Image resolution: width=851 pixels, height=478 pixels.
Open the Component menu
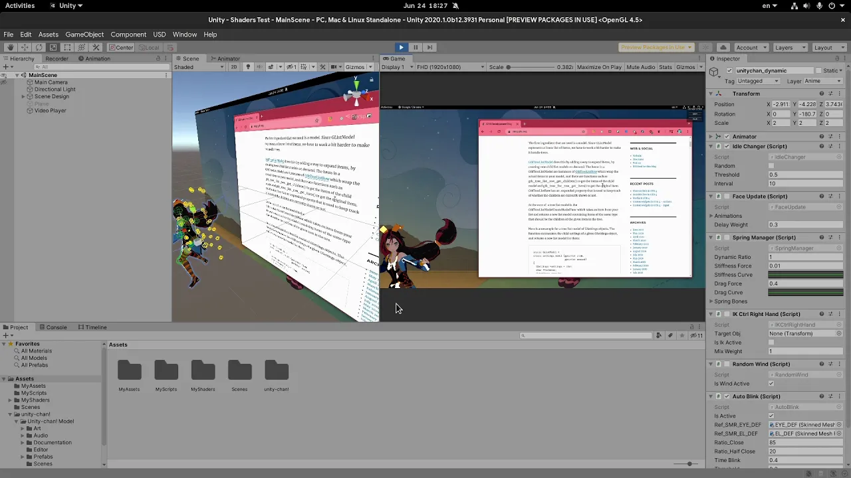pyautogui.click(x=128, y=35)
